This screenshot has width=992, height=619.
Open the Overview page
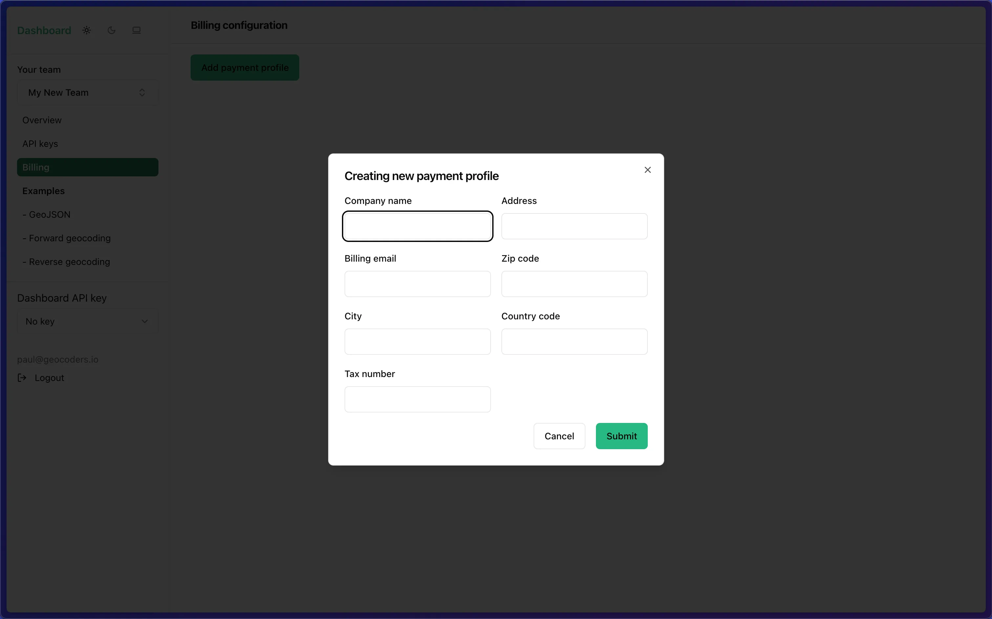click(x=42, y=120)
